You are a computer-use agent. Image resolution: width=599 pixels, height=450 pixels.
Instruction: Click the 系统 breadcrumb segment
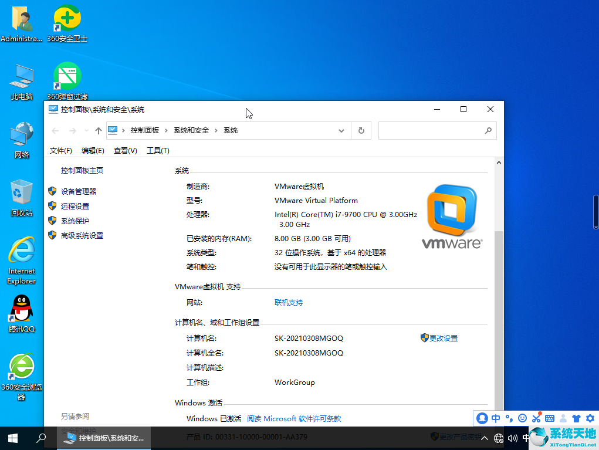click(231, 130)
